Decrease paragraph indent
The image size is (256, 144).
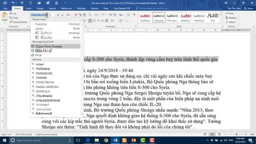110,15
